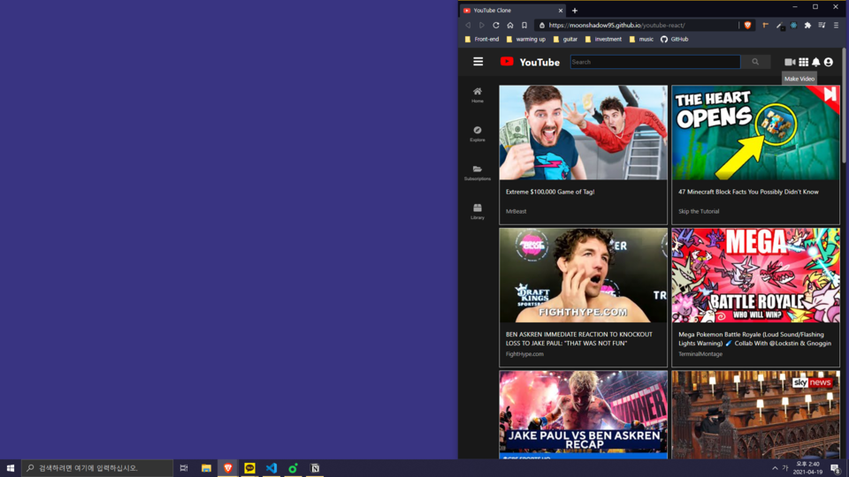Screen dimensions: 849x477
Task: Open the guitar bookmark folder
Action: click(565, 39)
